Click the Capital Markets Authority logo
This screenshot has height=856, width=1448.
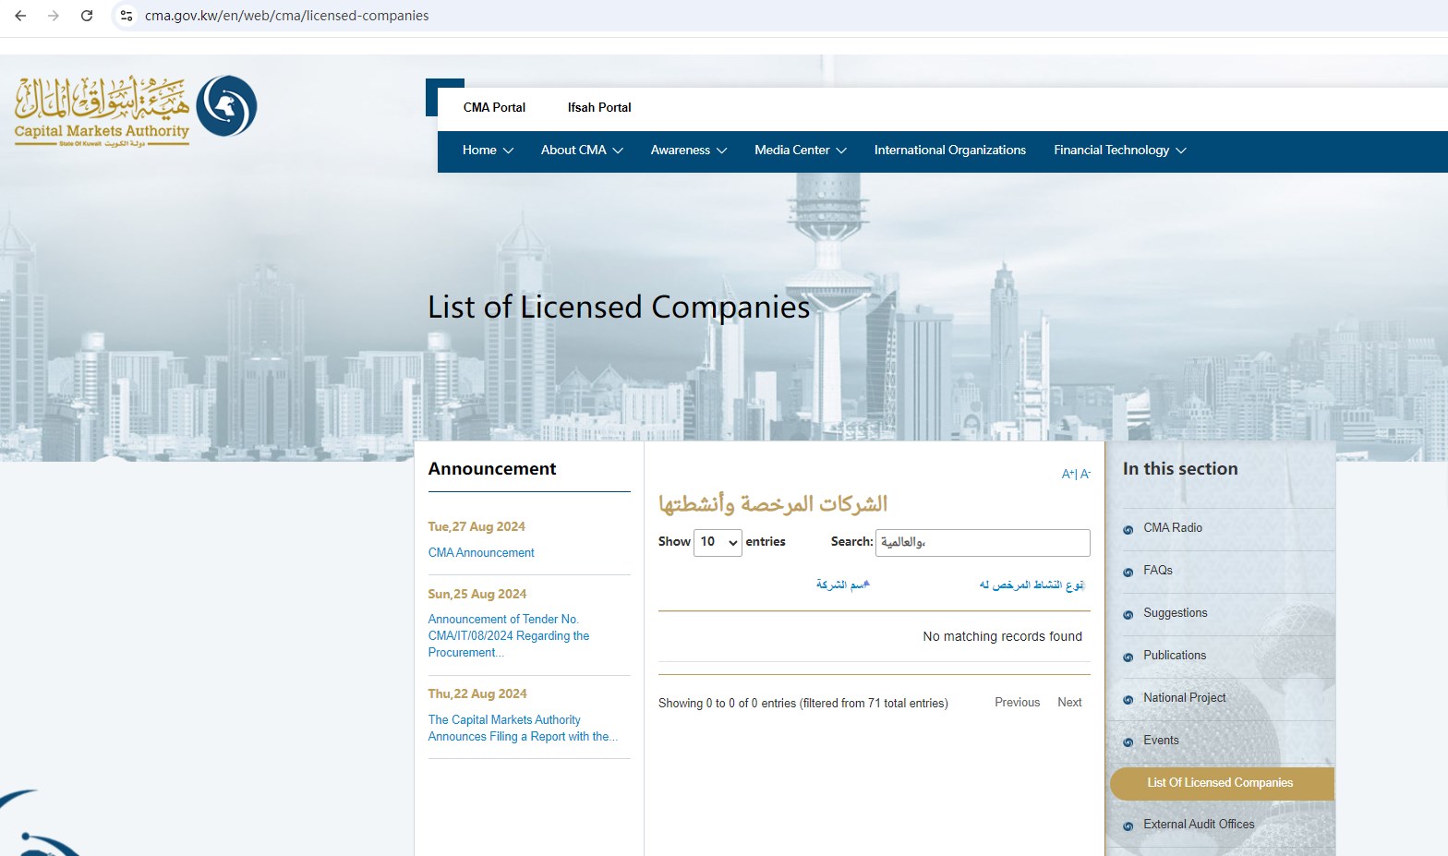click(x=136, y=111)
